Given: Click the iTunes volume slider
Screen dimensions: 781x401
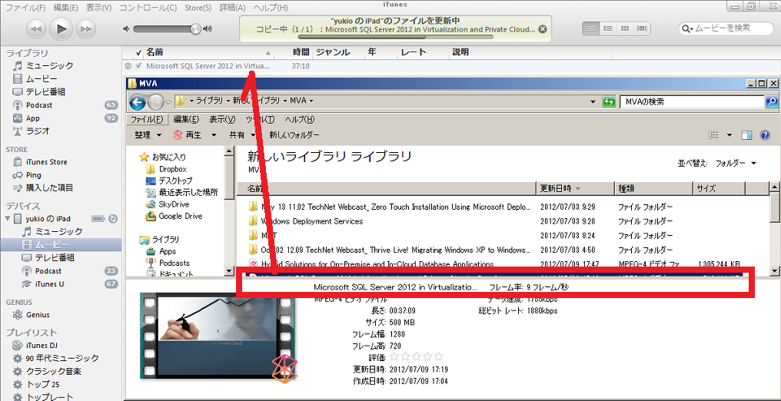Looking at the screenshot, I should [x=167, y=29].
